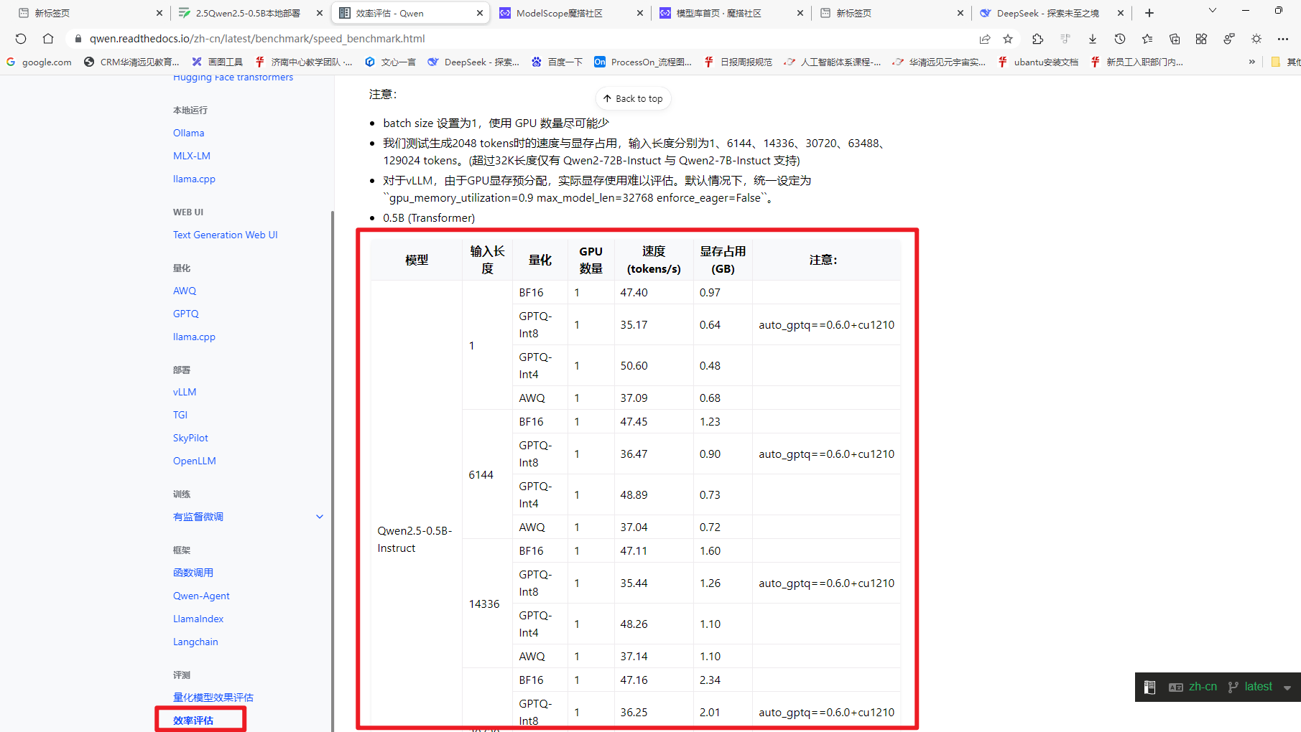Open the Text Generation Web UI link
The image size is (1301, 732).
pyautogui.click(x=225, y=235)
